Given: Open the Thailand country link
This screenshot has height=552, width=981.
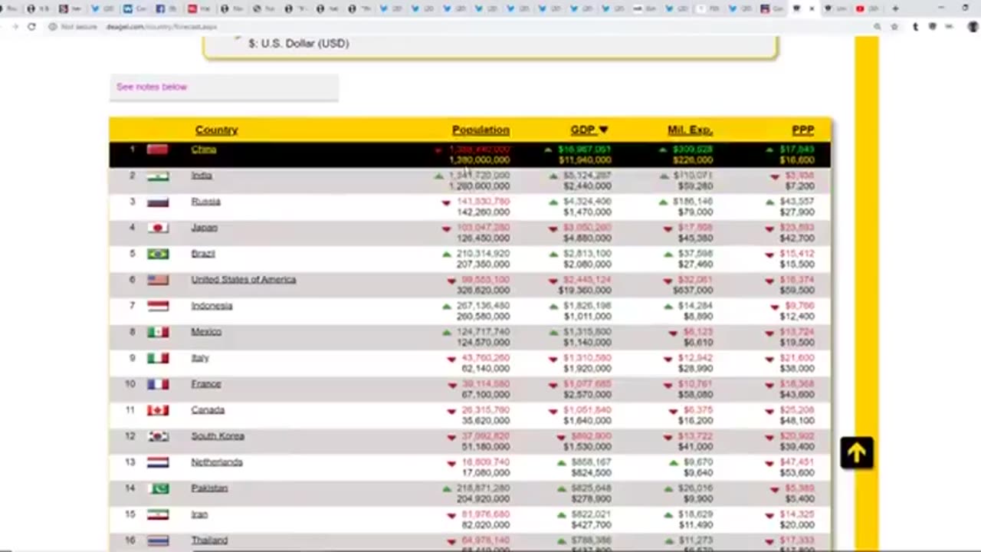Looking at the screenshot, I should point(209,540).
